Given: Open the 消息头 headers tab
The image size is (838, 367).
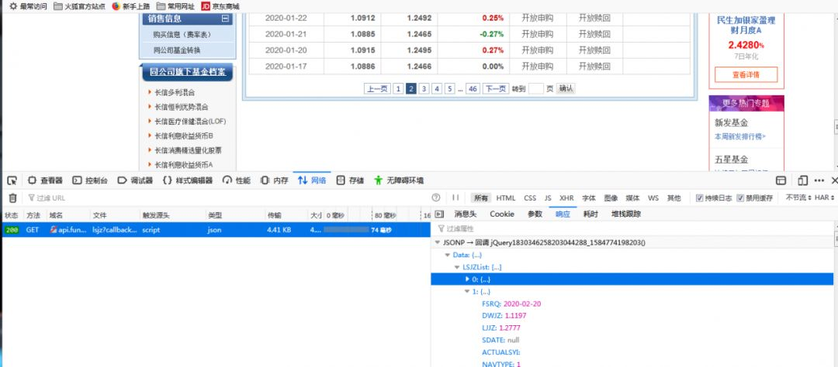Looking at the screenshot, I should coord(465,214).
